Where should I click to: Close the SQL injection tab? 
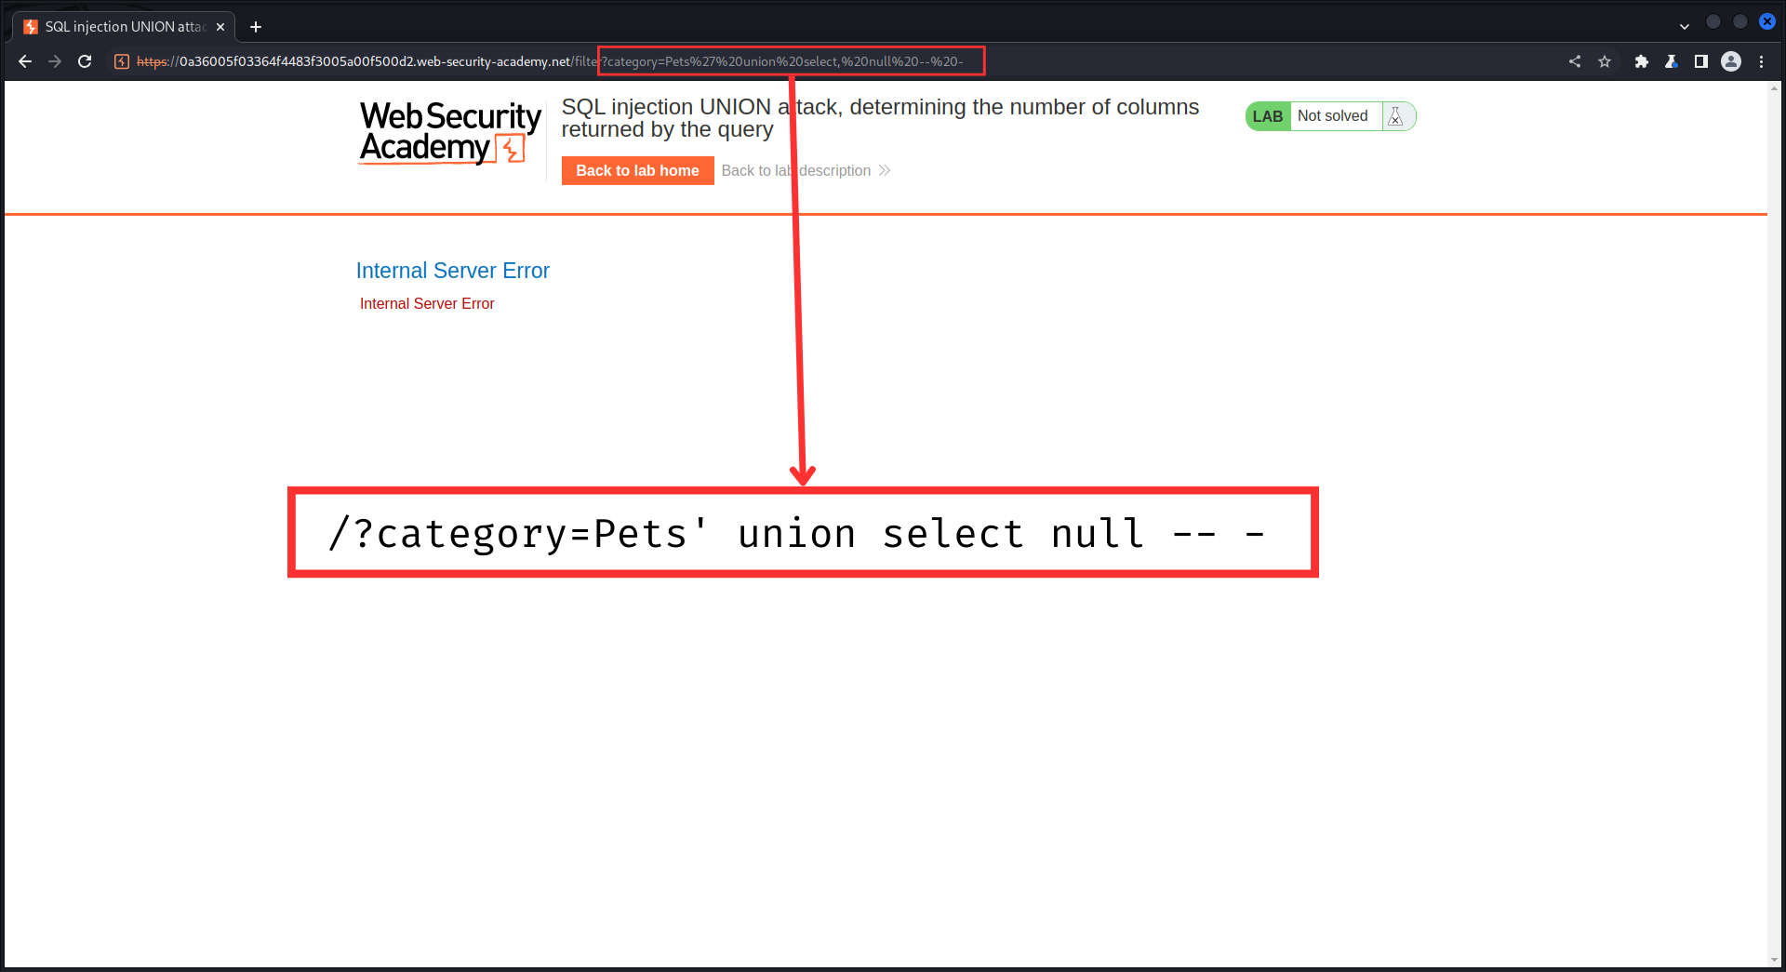pyautogui.click(x=220, y=27)
